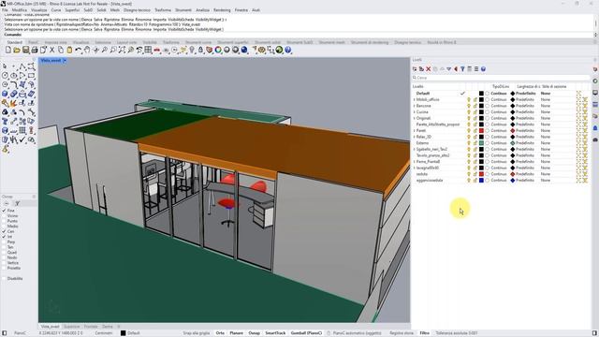Image resolution: width=599 pixels, height=337 pixels.
Task: Expand the lavagna layer
Action: [415, 168]
